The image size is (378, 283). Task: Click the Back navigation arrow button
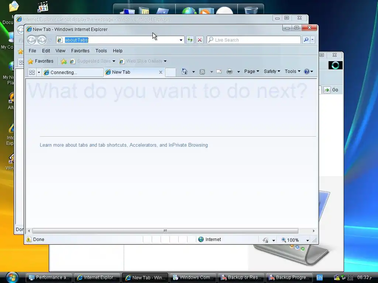point(32,40)
